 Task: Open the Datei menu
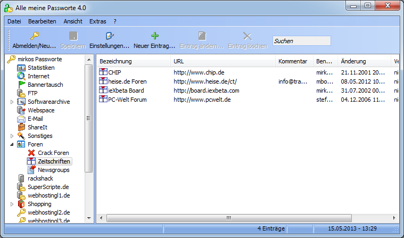[x=14, y=21]
